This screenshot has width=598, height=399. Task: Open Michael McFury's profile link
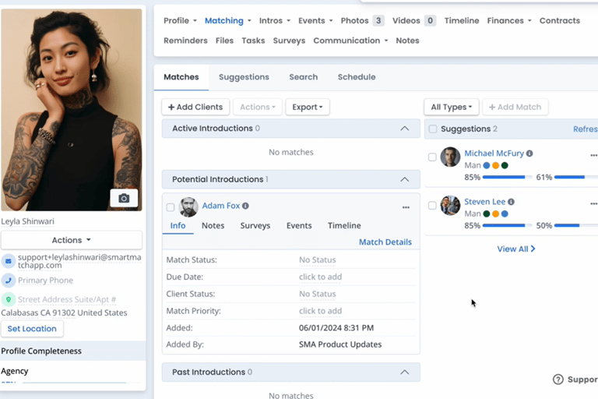pos(494,153)
